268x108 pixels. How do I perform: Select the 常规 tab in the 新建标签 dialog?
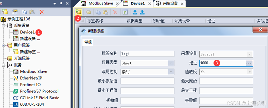[88, 42]
